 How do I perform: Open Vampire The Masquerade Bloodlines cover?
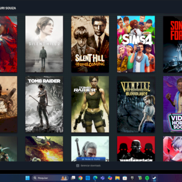click(136, 104)
